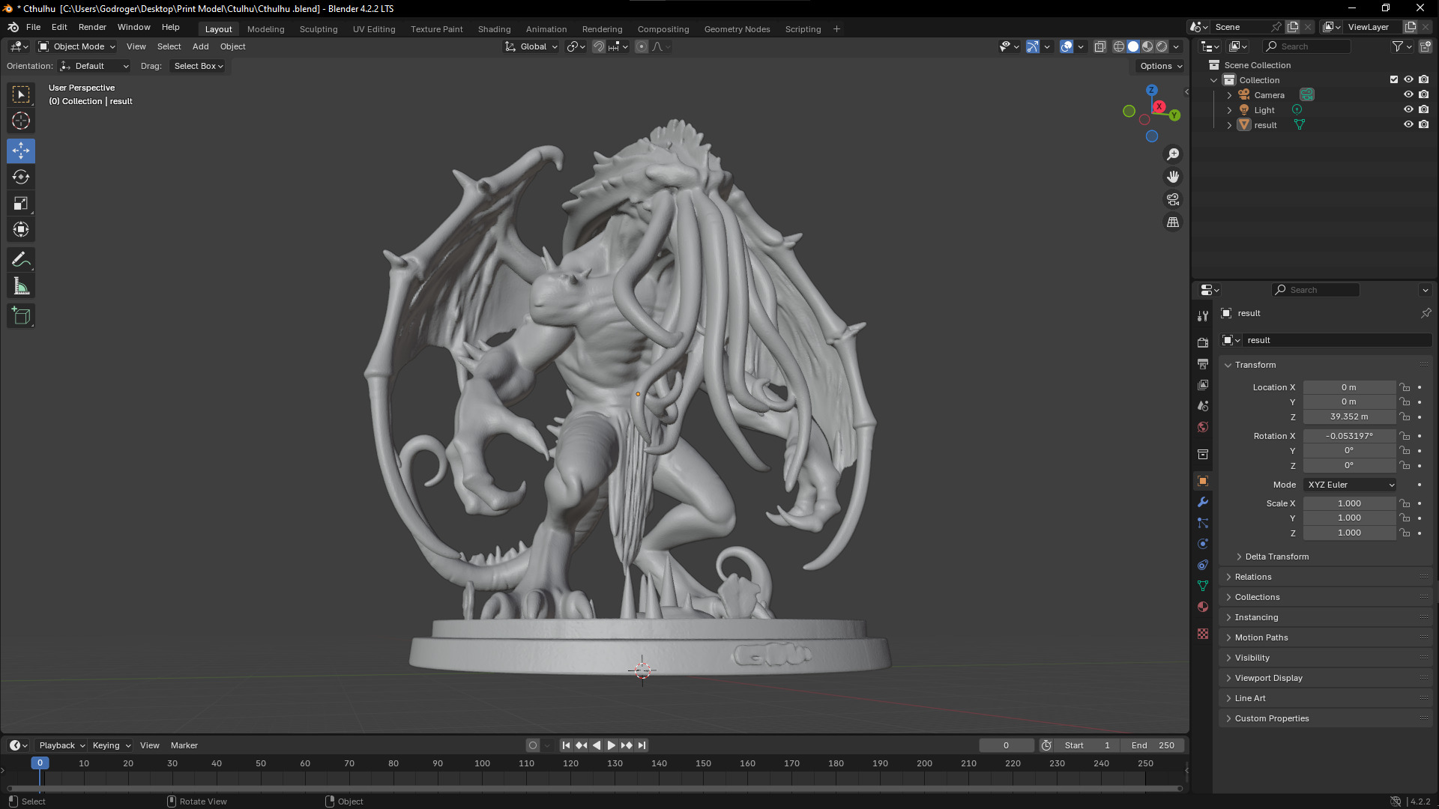Play the animation forward
The image size is (1439, 809).
coord(611,745)
